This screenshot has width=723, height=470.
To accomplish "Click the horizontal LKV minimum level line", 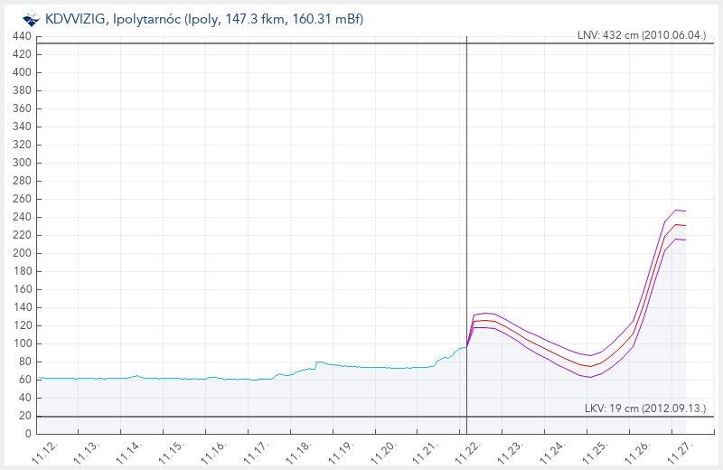I will point(271,417).
